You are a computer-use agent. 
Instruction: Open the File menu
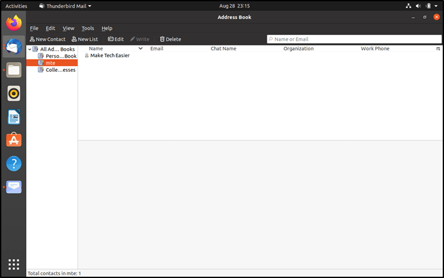tap(34, 29)
